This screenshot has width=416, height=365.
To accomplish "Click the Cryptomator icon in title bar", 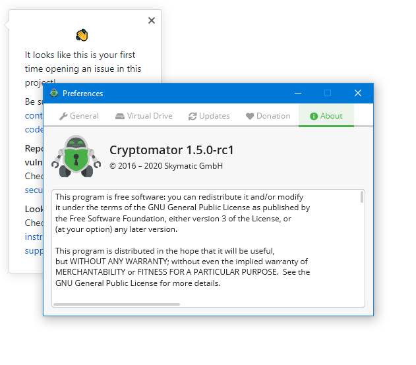I will pyautogui.click(x=54, y=93).
